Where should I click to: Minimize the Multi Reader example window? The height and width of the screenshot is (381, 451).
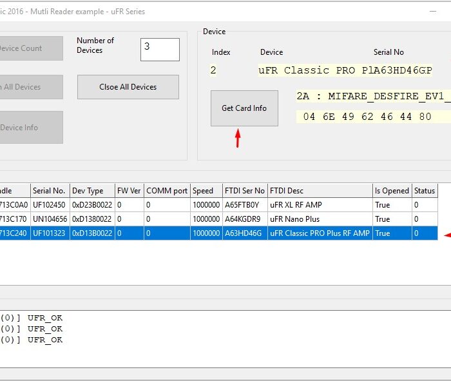433,12
